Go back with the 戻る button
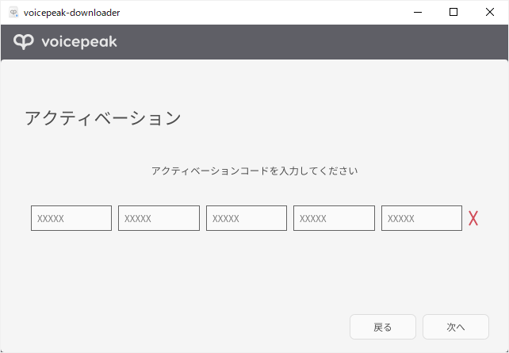 (x=383, y=327)
